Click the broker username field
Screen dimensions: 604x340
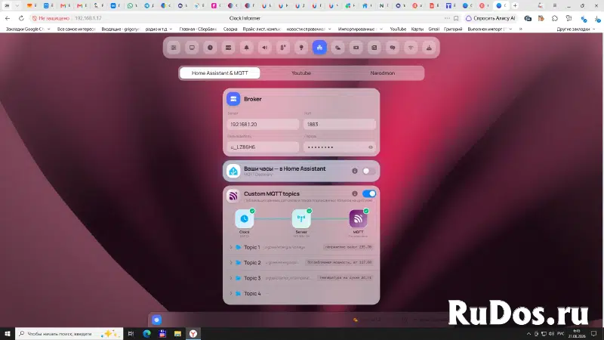click(263, 147)
